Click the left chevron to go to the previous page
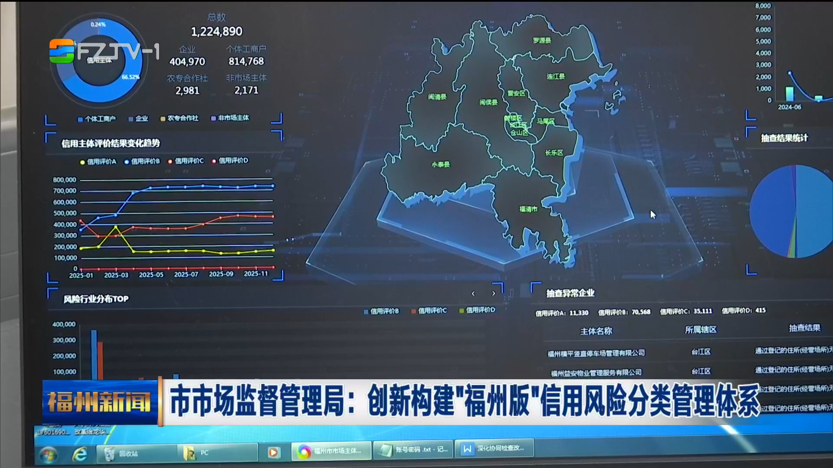 point(473,293)
